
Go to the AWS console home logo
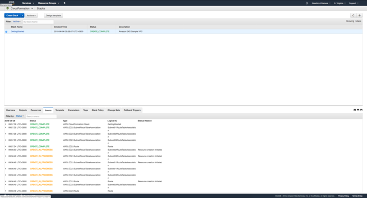[11, 3]
